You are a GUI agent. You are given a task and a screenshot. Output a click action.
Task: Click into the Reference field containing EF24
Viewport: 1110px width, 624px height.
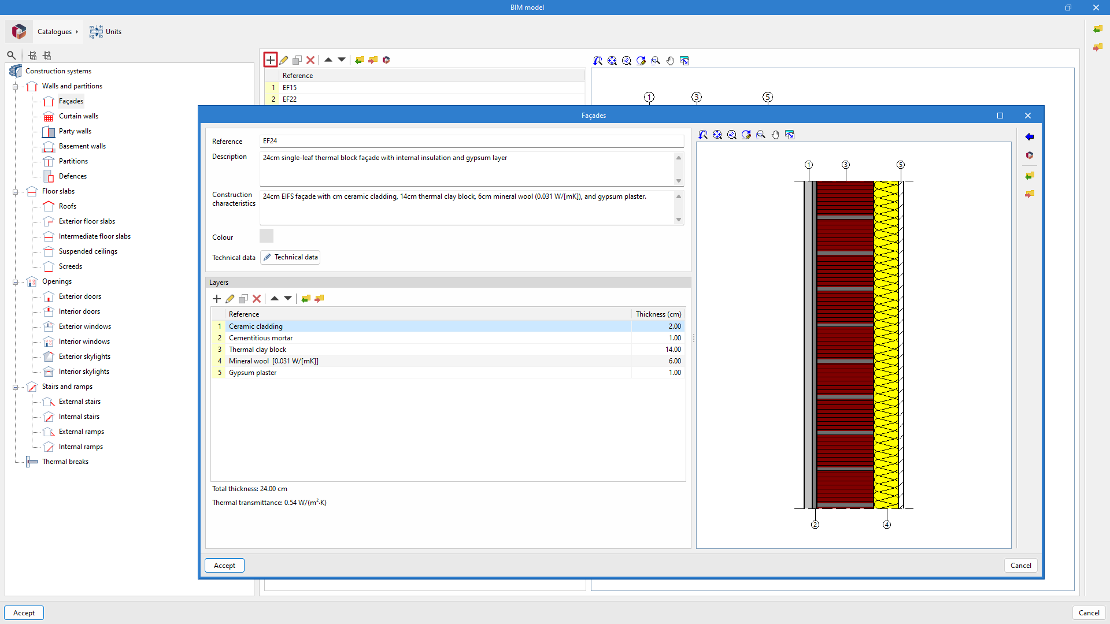471,141
